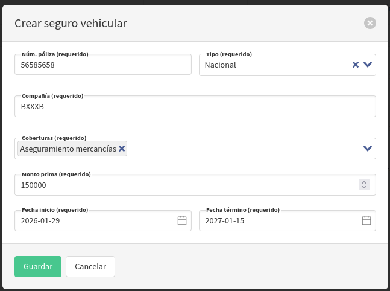Viewport: 390px width, 291px height.
Task: Click the Fecha término date text
Action: (x=225, y=221)
